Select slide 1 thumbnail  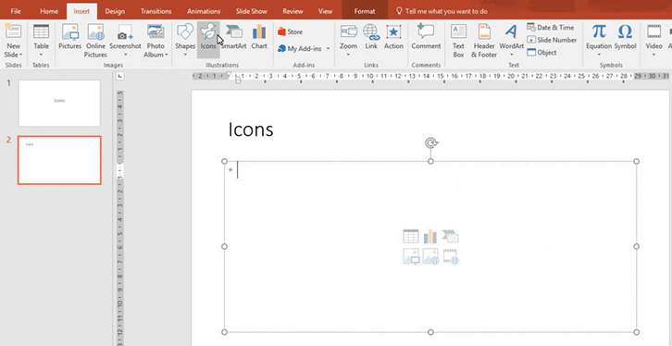click(x=59, y=104)
